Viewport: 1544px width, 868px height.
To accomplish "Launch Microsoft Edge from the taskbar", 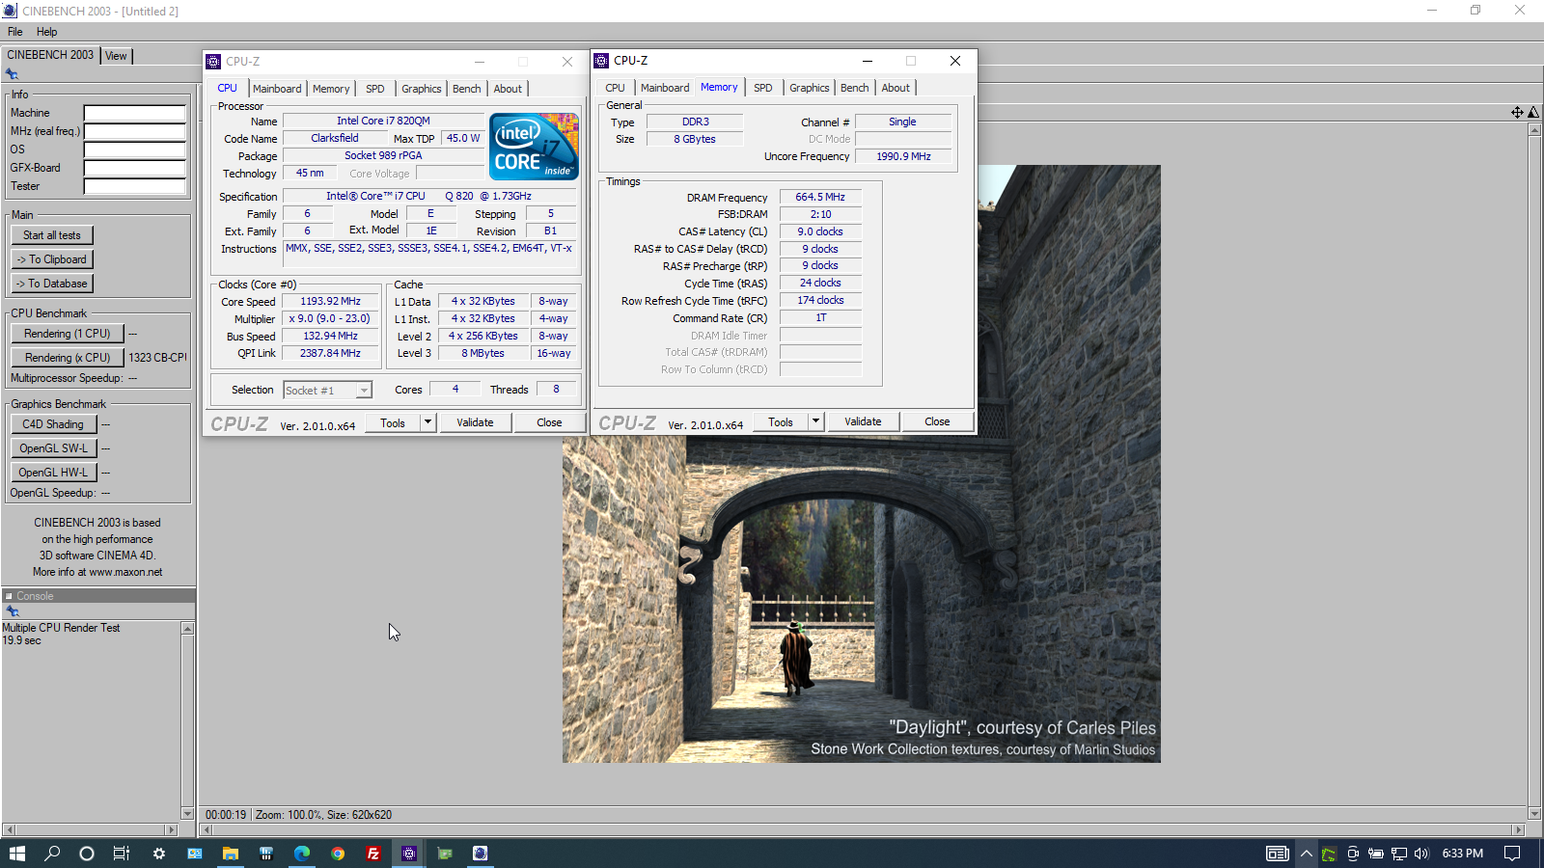I will pos(302,854).
